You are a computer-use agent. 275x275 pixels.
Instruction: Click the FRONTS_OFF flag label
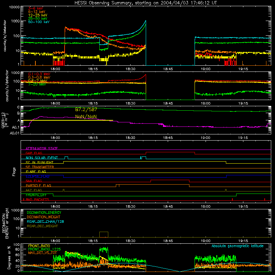pos(36,195)
